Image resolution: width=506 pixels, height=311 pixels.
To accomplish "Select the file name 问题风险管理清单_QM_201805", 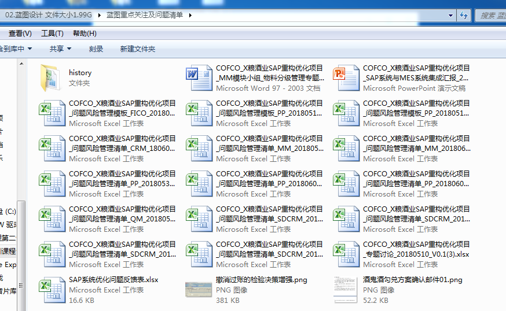I will point(122,214).
